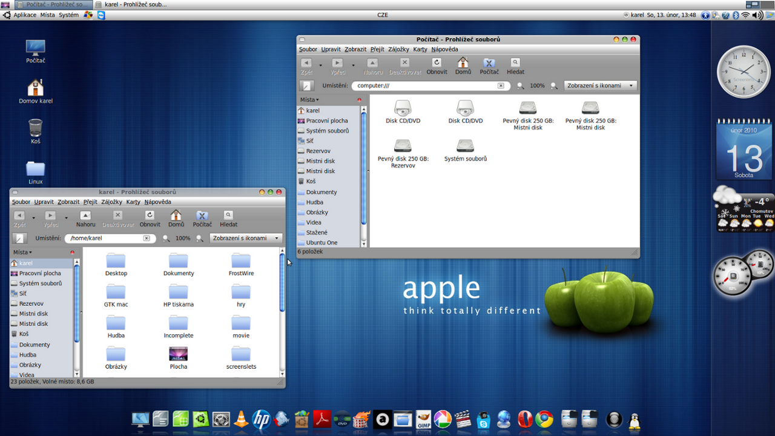Open the Zpět history dropdown arrow in Počítač window
The width and height of the screenshot is (775, 436).
[321, 65]
